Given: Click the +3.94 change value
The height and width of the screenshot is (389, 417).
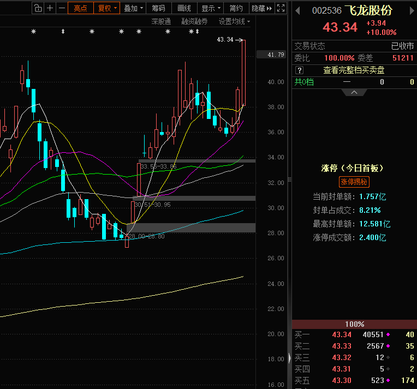Looking at the screenshot, I should point(376,23).
